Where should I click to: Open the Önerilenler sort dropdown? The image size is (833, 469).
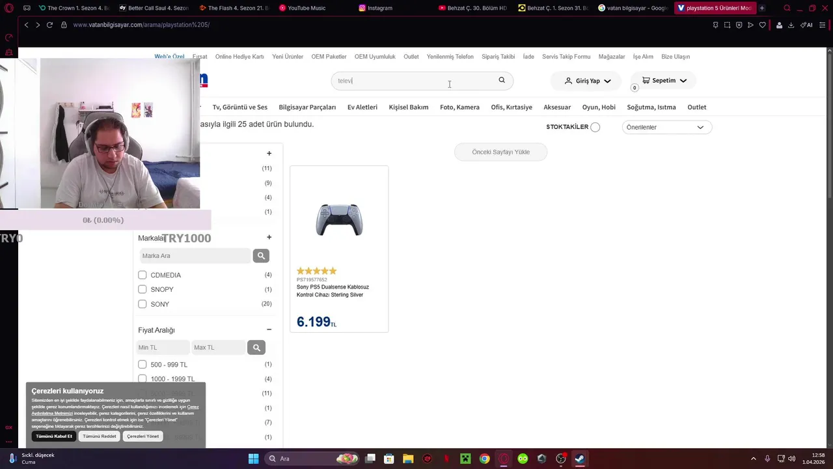[667, 127]
